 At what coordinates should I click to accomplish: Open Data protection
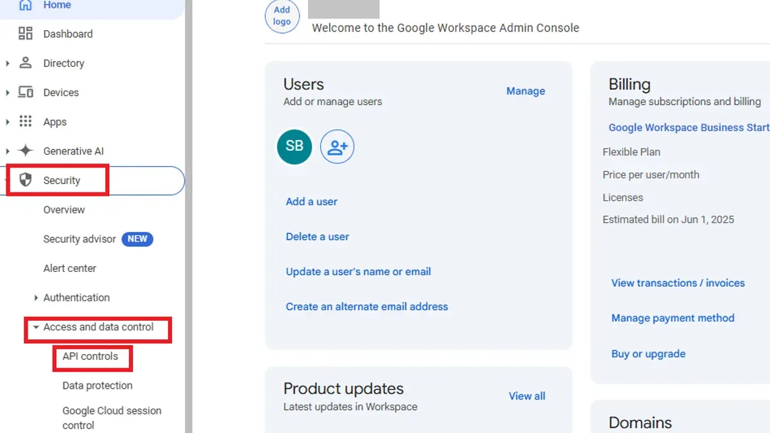98,386
